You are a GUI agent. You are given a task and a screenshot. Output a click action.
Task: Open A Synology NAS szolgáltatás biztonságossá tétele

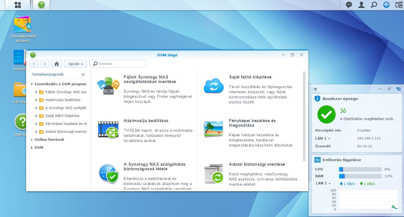(155, 167)
